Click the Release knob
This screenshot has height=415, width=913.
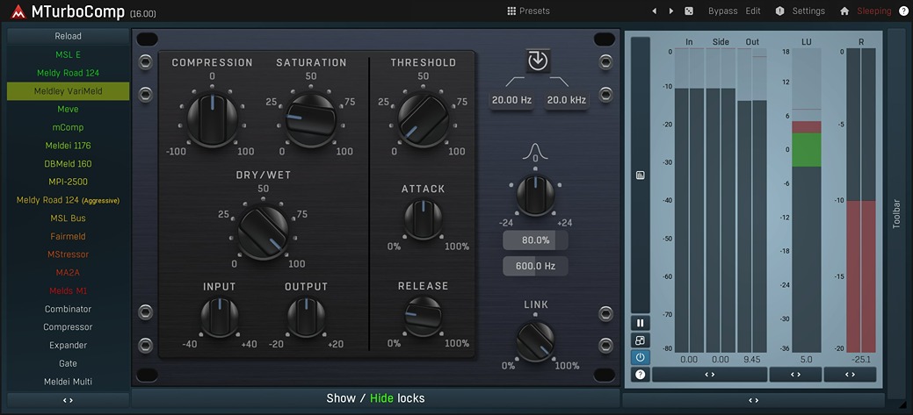click(x=424, y=316)
